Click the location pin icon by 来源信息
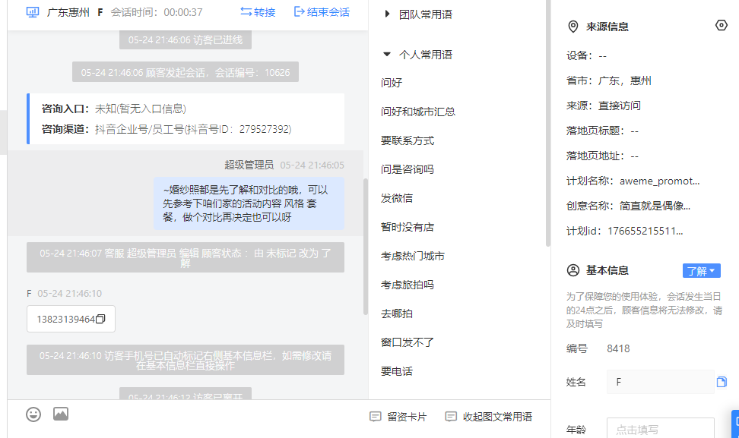Screen dimensions: 739x438 coord(573,27)
